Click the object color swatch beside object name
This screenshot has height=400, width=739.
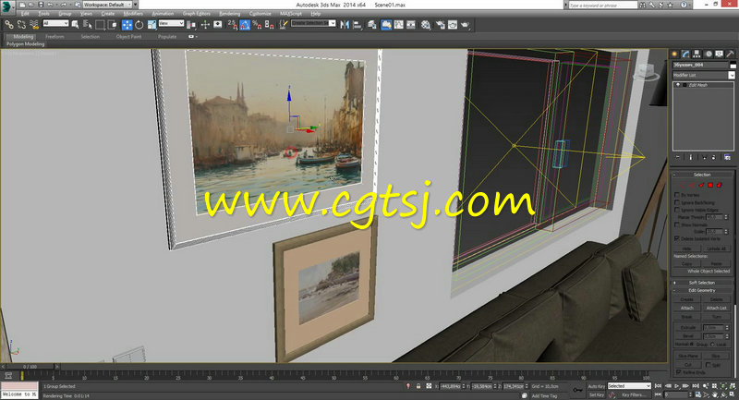pyautogui.click(x=733, y=65)
